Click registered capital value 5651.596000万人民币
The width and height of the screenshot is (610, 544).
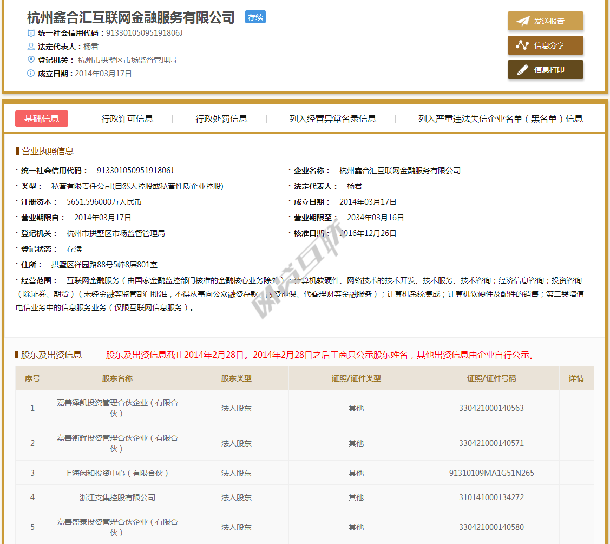pyautogui.click(x=104, y=202)
